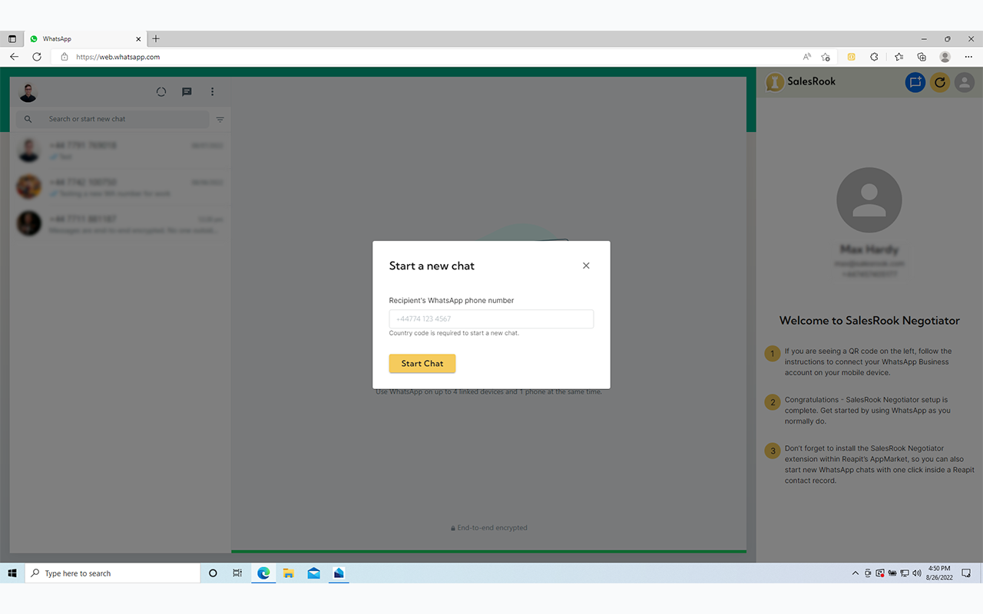Viewport: 983px width, 614px height.
Task: Open the chat starting with +44 7791
Action: point(121,150)
